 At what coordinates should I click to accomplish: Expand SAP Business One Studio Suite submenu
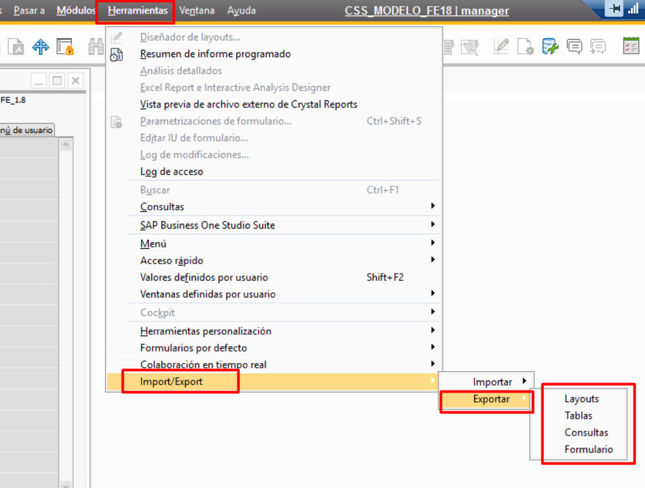point(207,225)
